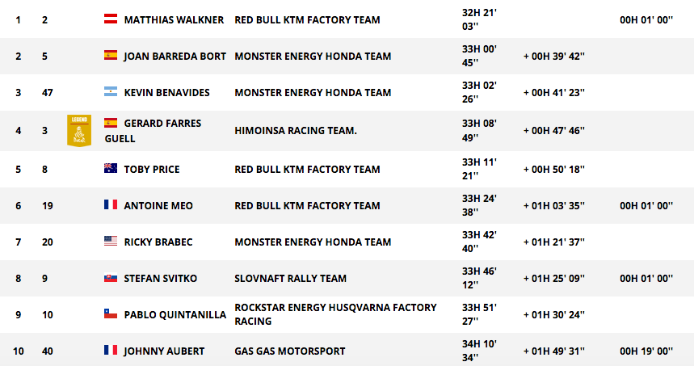Open rider Matthias Walkner's entry

point(174,20)
